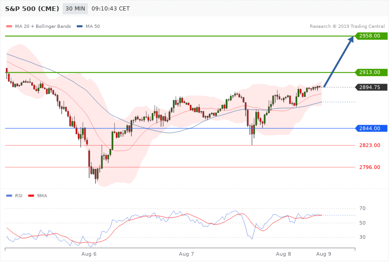Select the 30 MIN timeframe label

tap(75, 9)
